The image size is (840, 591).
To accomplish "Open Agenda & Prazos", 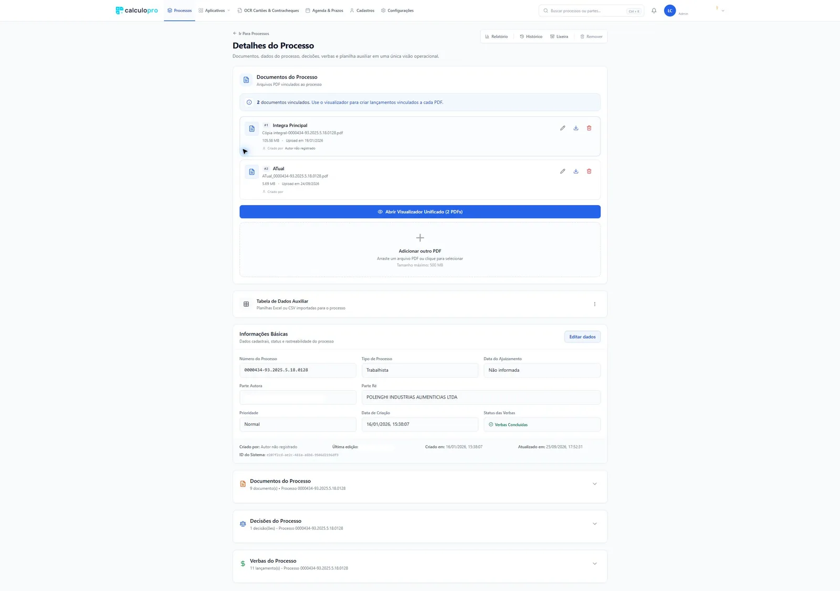I will [324, 10].
